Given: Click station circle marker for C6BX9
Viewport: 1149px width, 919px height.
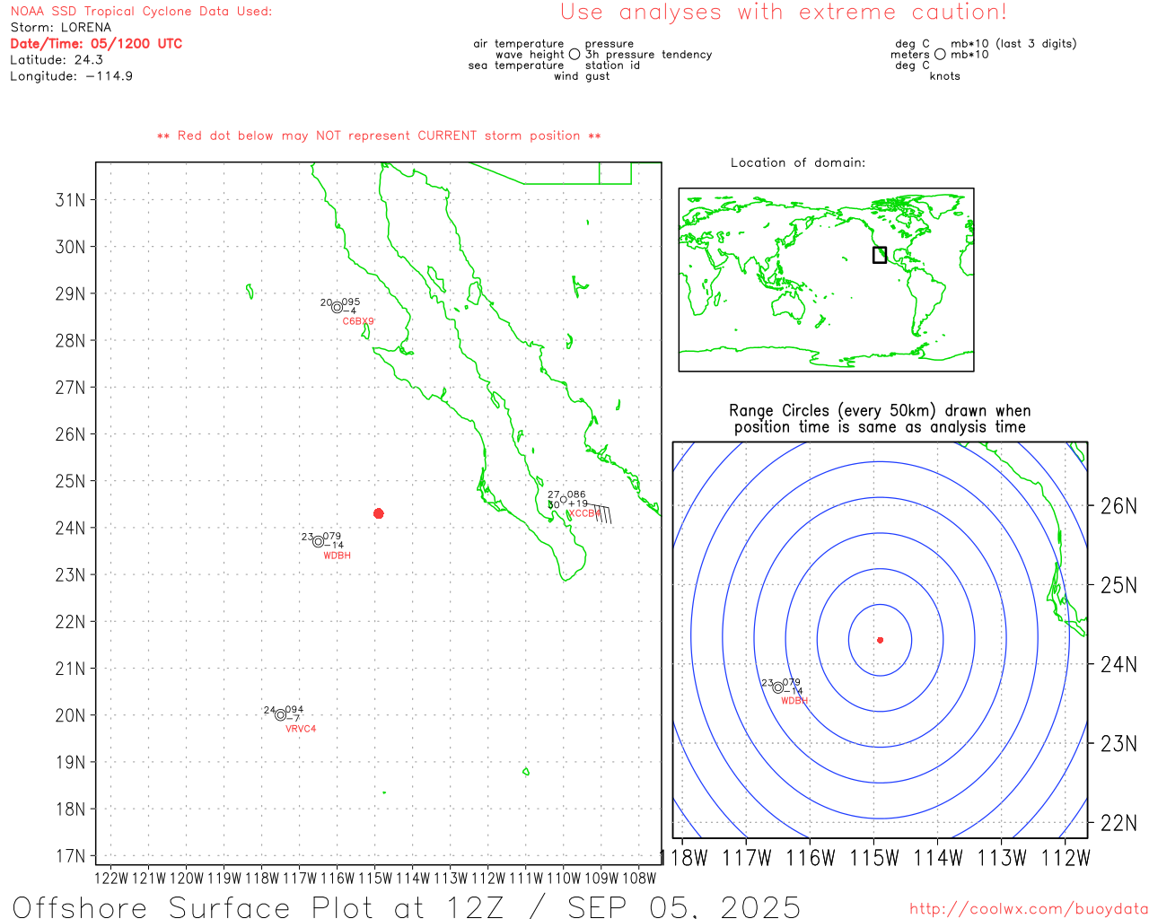Looking at the screenshot, I should (x=337, y=307).
